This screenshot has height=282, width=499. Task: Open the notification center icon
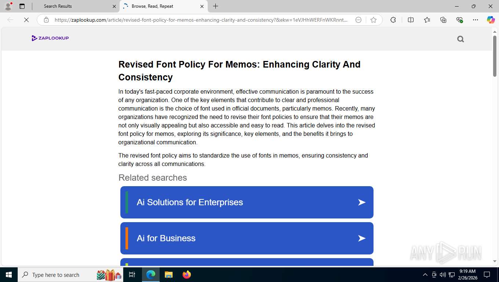(487, 275)
